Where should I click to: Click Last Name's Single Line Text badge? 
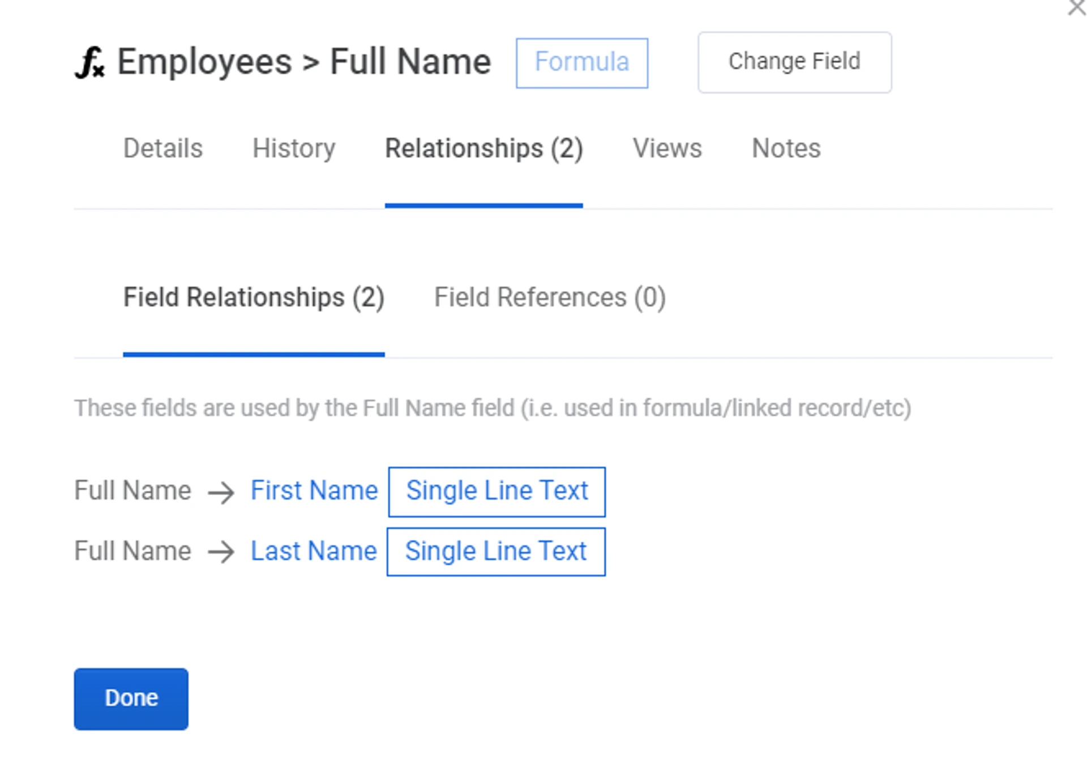495,552
